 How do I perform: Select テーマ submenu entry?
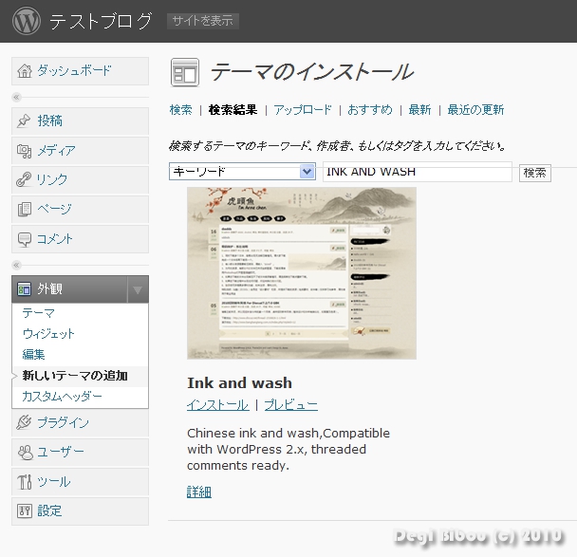[39, 313]
